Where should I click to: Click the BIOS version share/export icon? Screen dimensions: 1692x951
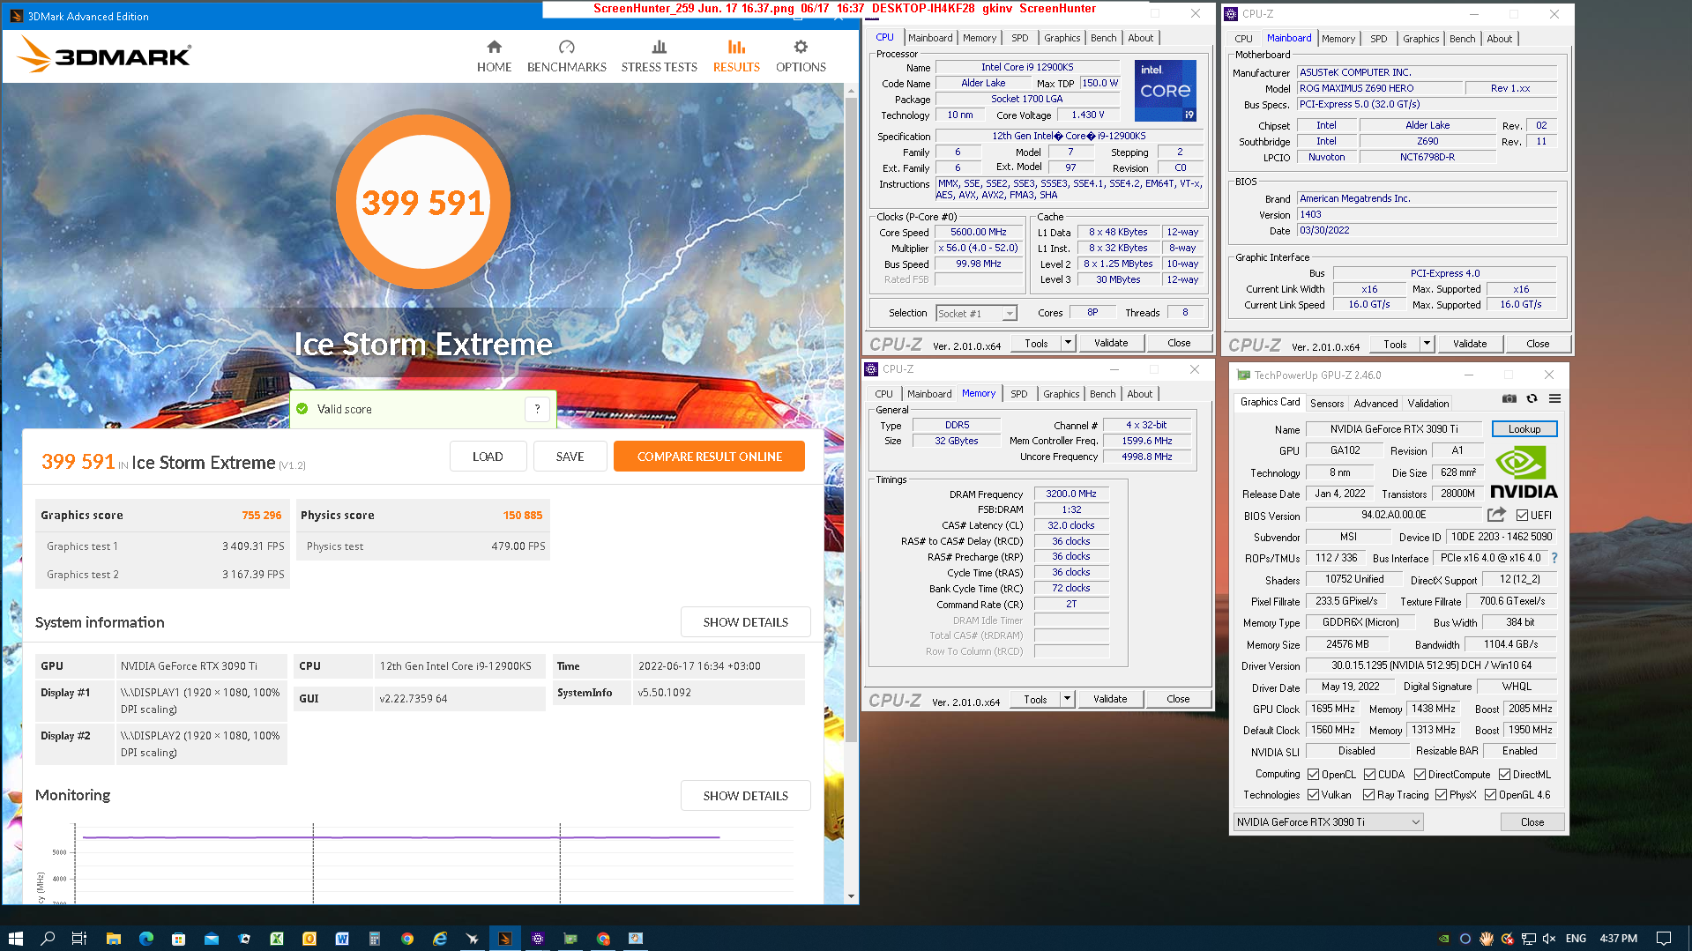coord(1496,515)
